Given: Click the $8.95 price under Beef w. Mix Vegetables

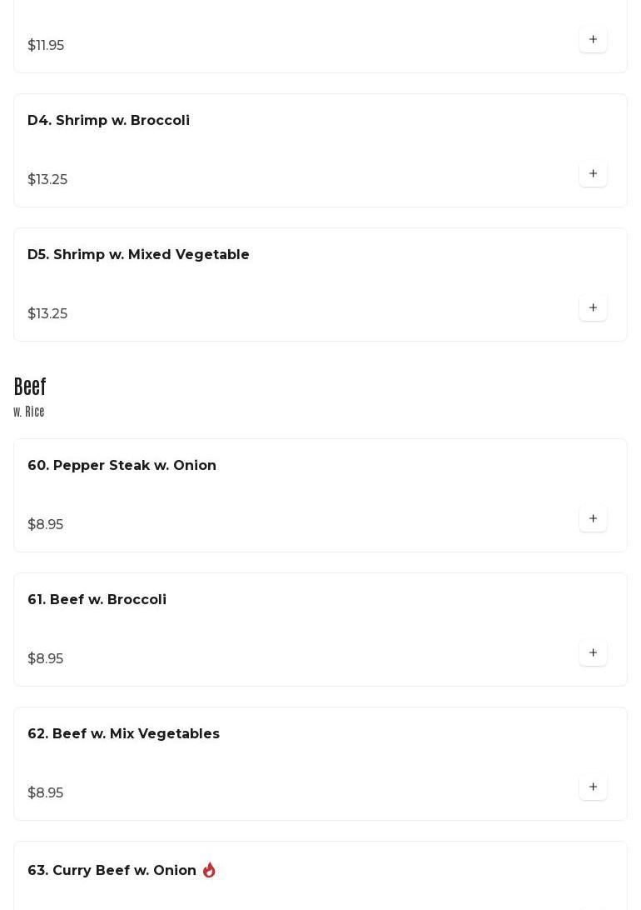Looking at the screenshot, I should (45, 792).
